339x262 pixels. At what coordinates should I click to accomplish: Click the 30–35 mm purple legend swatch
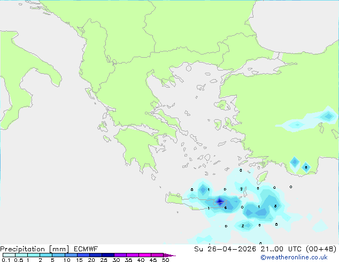pyautogui.click(x=120, y=255)
